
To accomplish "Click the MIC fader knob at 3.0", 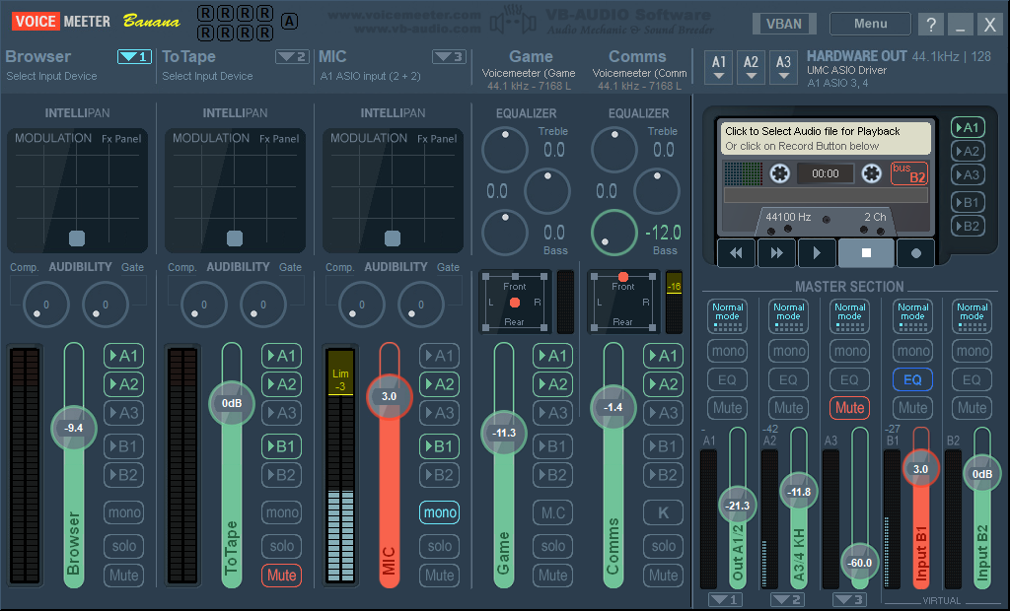I will coord(389,396).
